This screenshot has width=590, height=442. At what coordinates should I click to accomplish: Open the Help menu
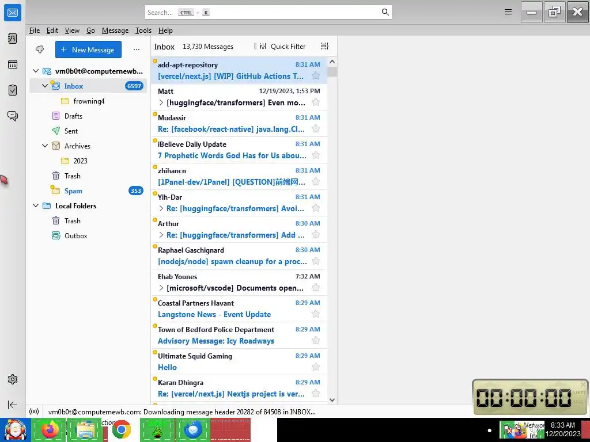(165, 31)
